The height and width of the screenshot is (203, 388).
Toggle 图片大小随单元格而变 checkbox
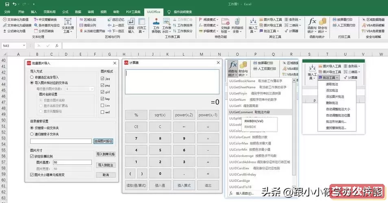coord(32,175)
